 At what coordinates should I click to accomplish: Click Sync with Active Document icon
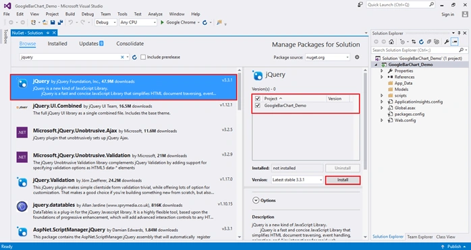pyautogui.click(x=414, y=42)
